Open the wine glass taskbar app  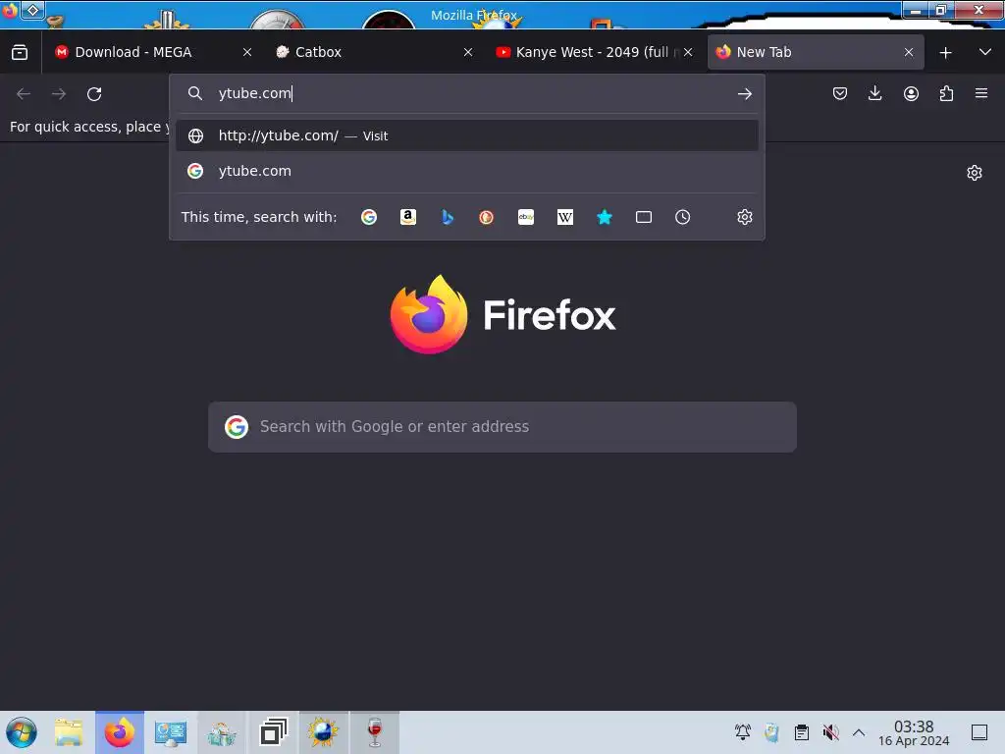[374, 732]
